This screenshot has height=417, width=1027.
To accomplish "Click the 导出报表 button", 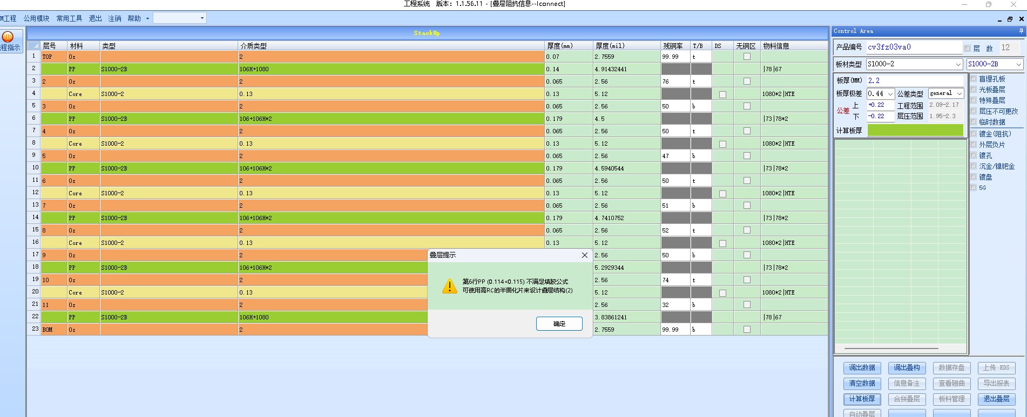I will 996,384.
